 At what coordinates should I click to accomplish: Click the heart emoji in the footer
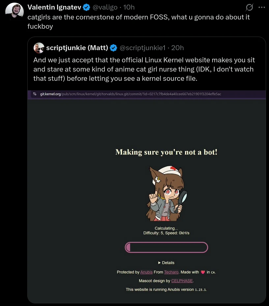(x=203, y=272)
